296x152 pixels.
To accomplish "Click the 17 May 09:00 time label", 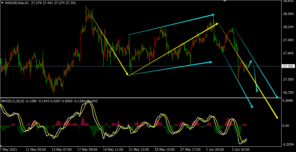I will click(88, 149).
